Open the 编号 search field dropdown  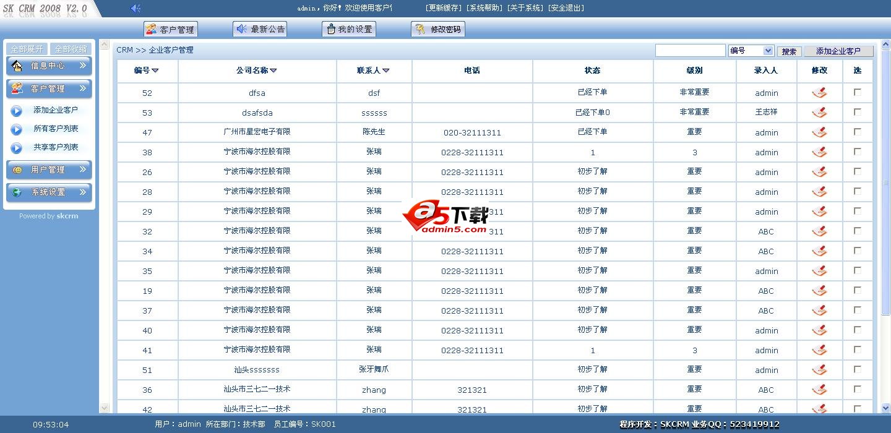click(x=751, y=51)
